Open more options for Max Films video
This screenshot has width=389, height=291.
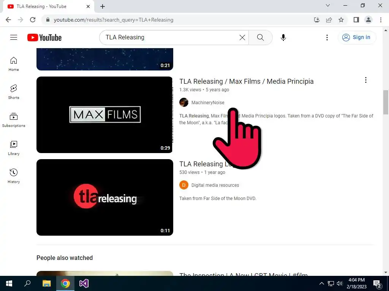[x=365, y=80]
